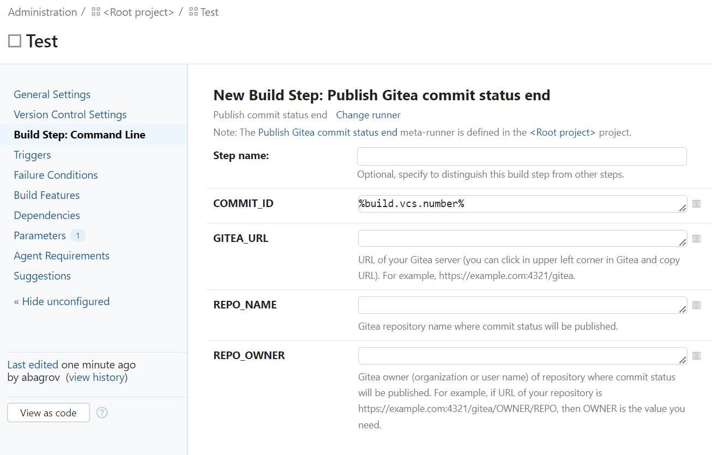Open Failure Conditions section
This screenshot has width=712, height=455.
point(56,175)
